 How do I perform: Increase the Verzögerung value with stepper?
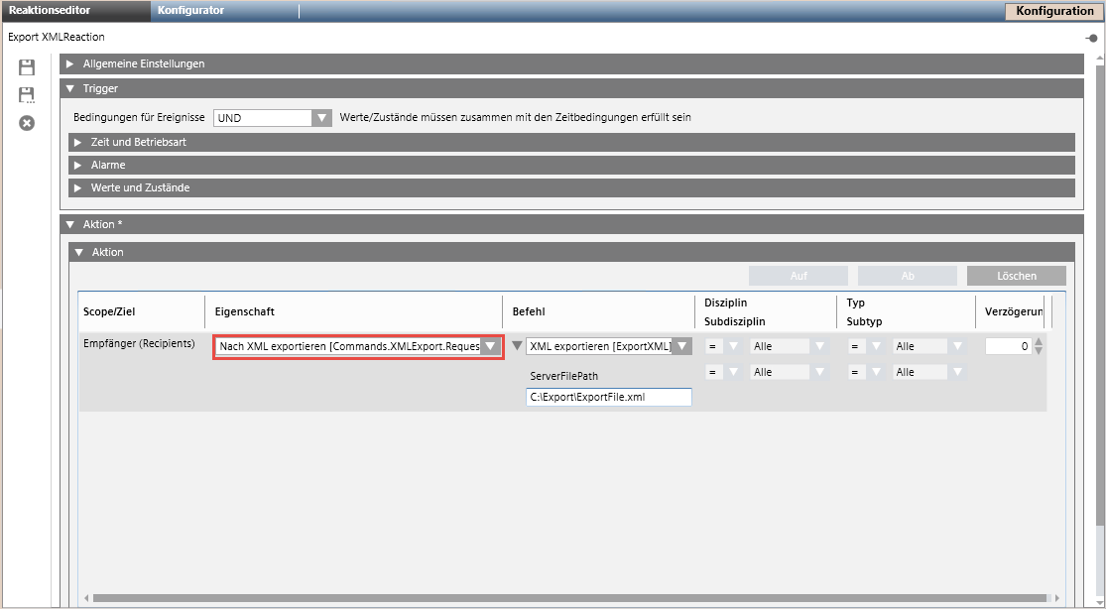click(1039, 342)
